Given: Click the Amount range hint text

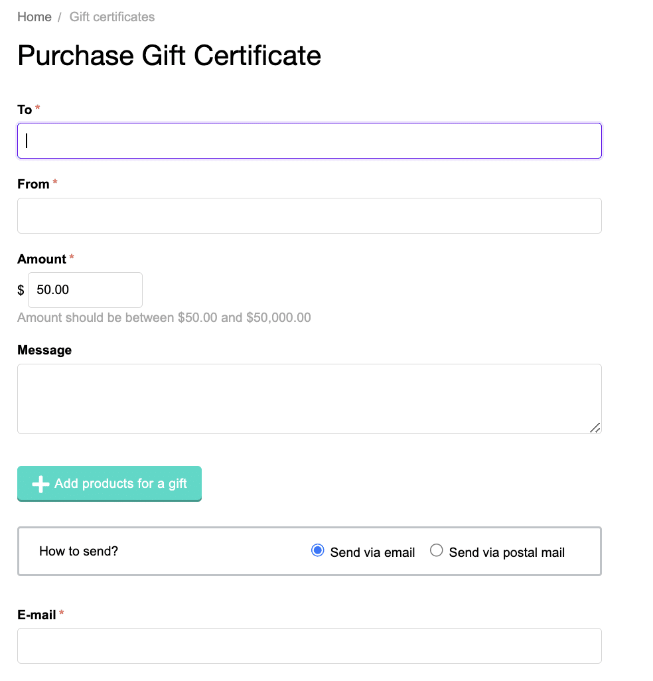Looking at the screenshot, I should pos(164,317).
